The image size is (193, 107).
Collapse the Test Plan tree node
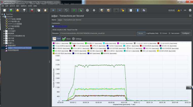2,14
